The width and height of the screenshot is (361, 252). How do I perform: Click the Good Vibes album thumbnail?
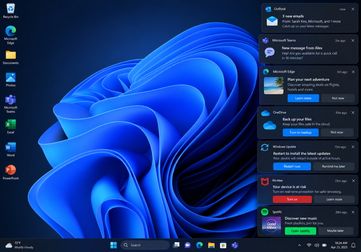tap(271, 226)
